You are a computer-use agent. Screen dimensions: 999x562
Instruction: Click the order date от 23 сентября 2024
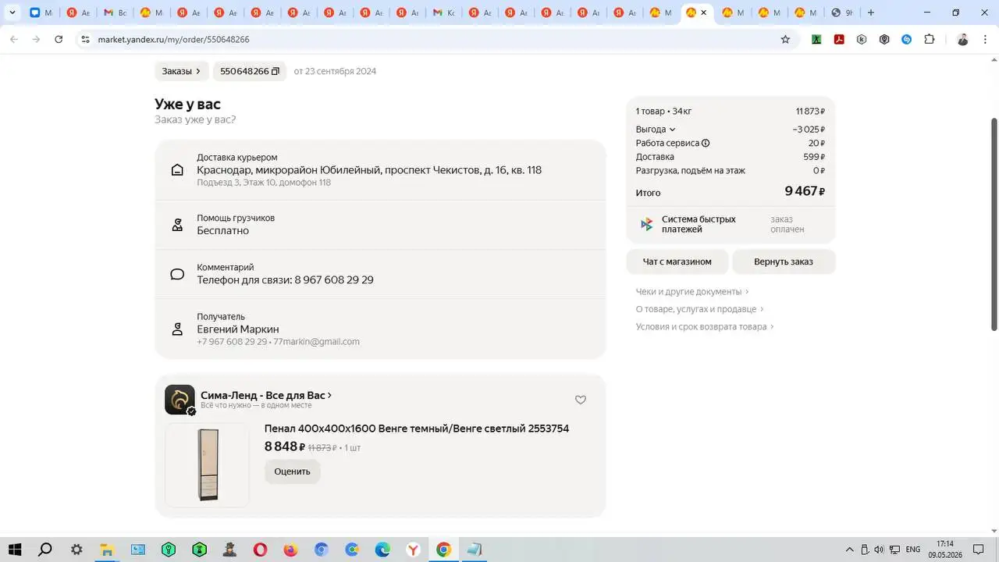point(335,71)
